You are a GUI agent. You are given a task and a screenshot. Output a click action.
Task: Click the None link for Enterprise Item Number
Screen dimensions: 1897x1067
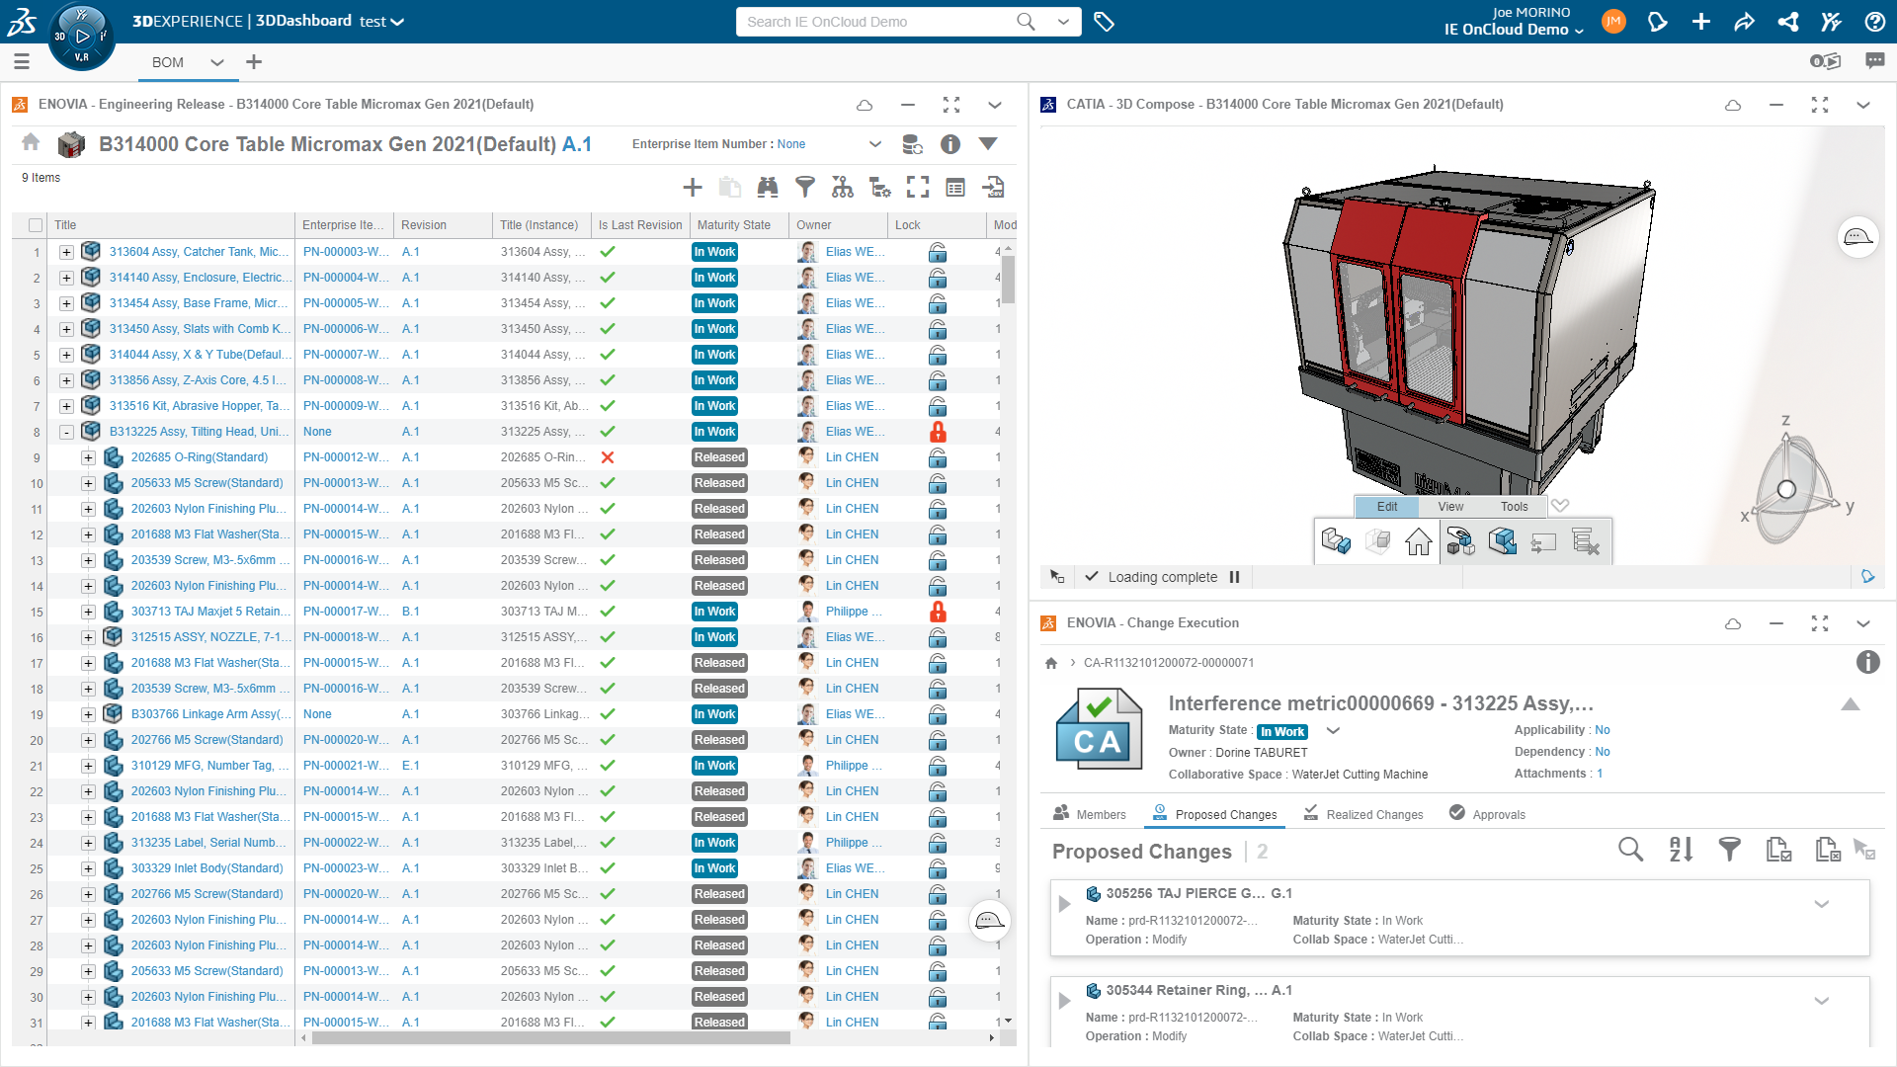coord(791,144)
